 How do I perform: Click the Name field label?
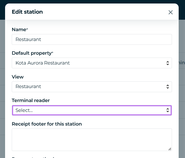click(20, 30)
